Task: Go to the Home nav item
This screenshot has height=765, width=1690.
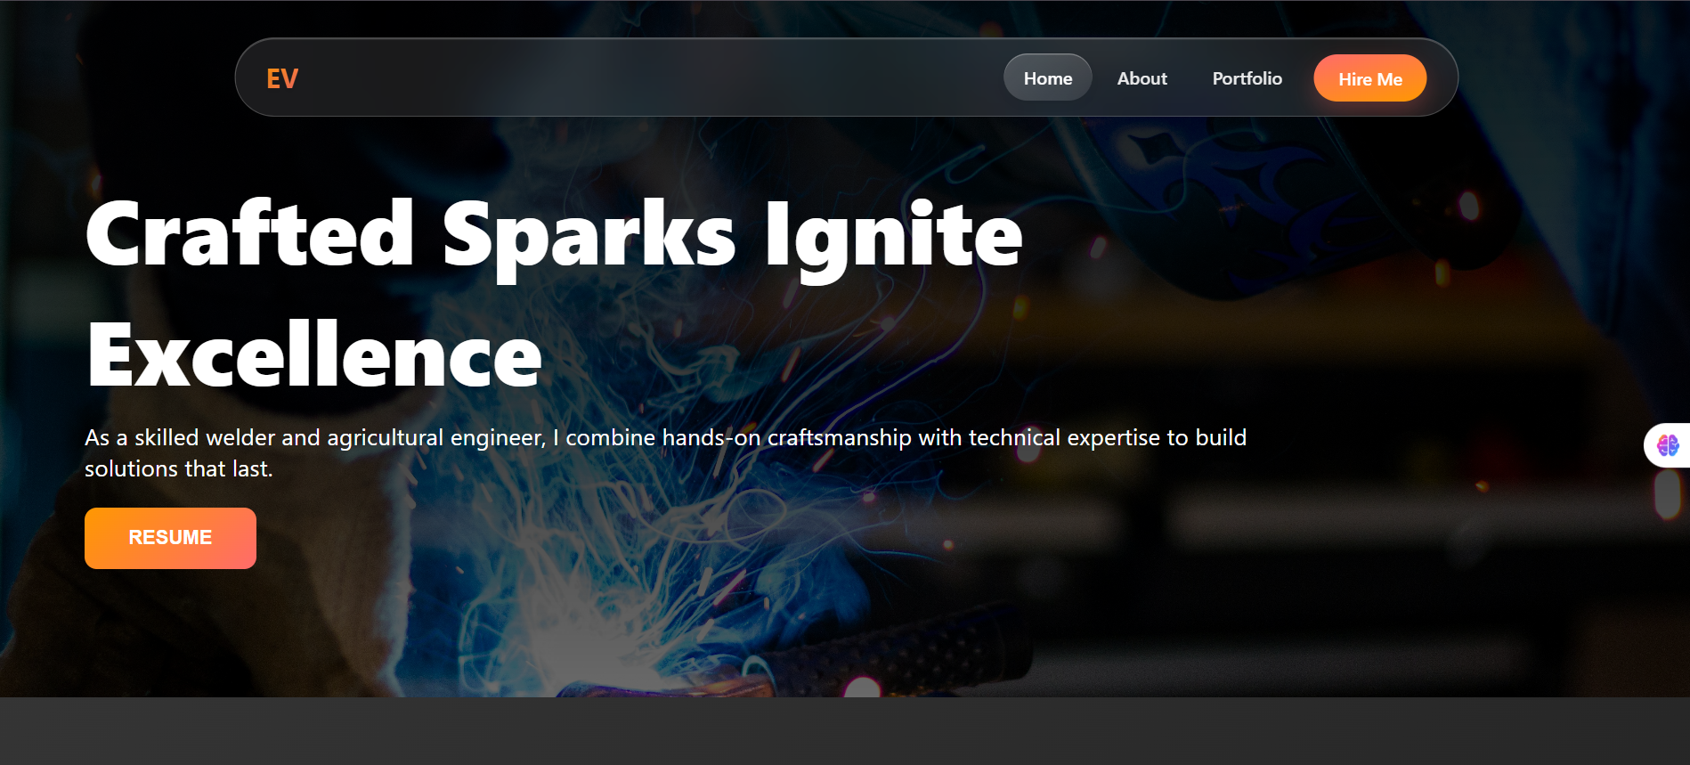Action: (x=1047, y=78)
